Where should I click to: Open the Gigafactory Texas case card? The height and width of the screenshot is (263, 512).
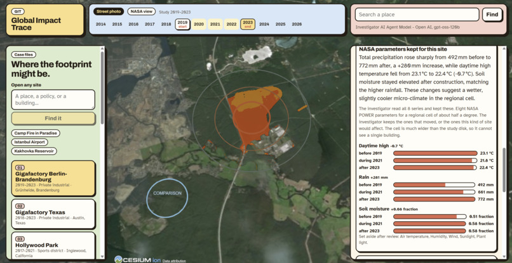point(53,214)
